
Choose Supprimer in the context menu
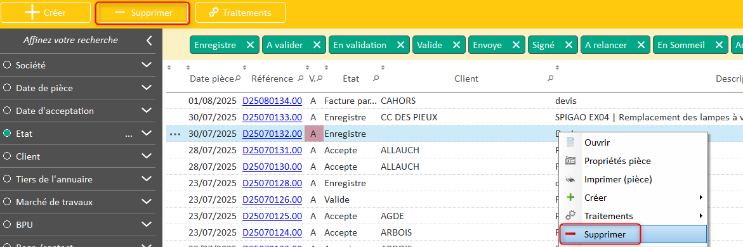(x=633, y=234)
